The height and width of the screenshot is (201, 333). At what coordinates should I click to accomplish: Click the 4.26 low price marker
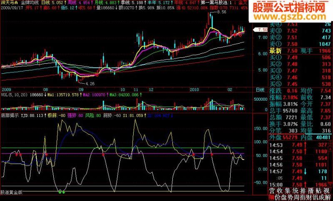[x=90, y=84]
